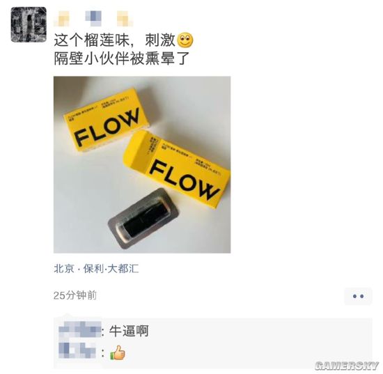Open the poster's blurred profile avatar

click(29, 24)
